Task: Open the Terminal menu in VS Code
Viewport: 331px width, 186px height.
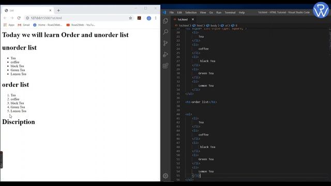Action: pos(230,12)
